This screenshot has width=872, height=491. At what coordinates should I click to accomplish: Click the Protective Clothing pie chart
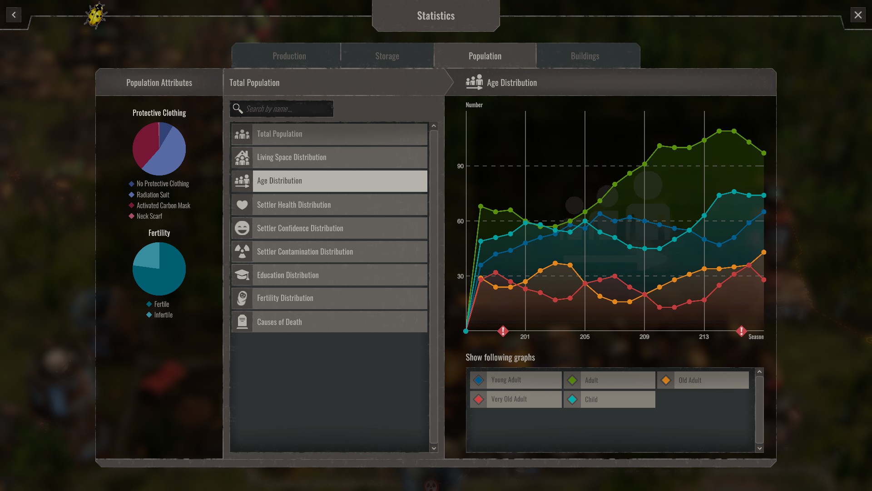[159, 149]
